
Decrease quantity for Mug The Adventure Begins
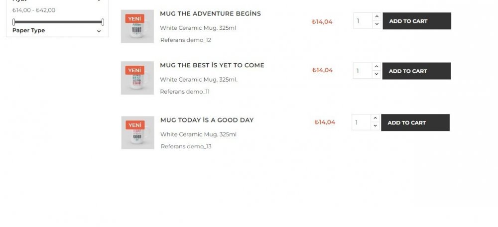point(376,24)
